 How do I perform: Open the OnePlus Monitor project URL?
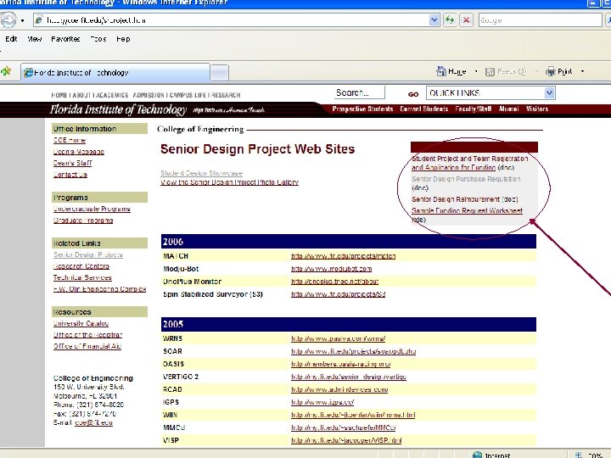(x=334, y=282)
